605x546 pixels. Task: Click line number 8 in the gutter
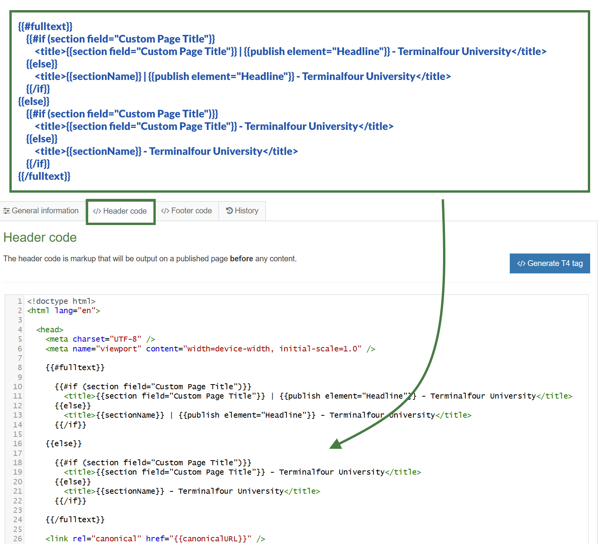click(20, 367)
